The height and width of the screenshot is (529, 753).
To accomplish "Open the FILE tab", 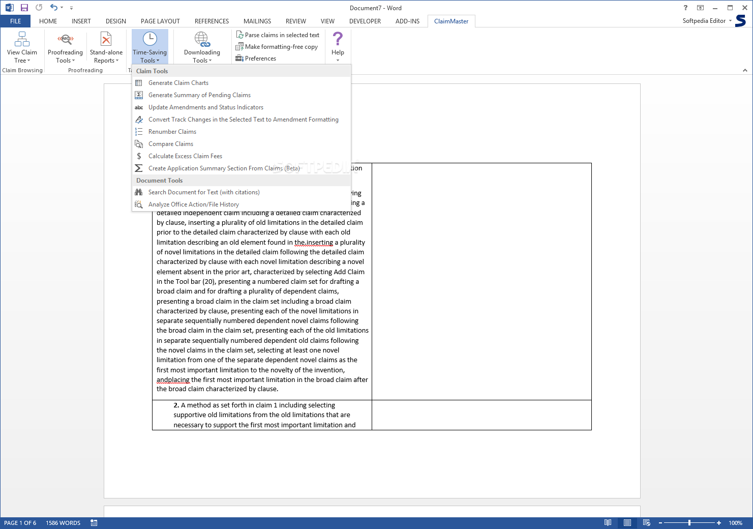I will click(x=15, y=21).
